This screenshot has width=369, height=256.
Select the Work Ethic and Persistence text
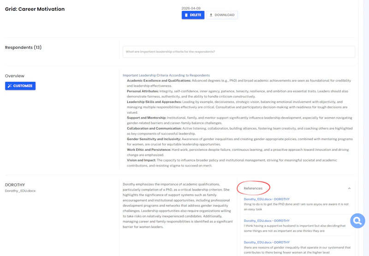tap(149, 149)
